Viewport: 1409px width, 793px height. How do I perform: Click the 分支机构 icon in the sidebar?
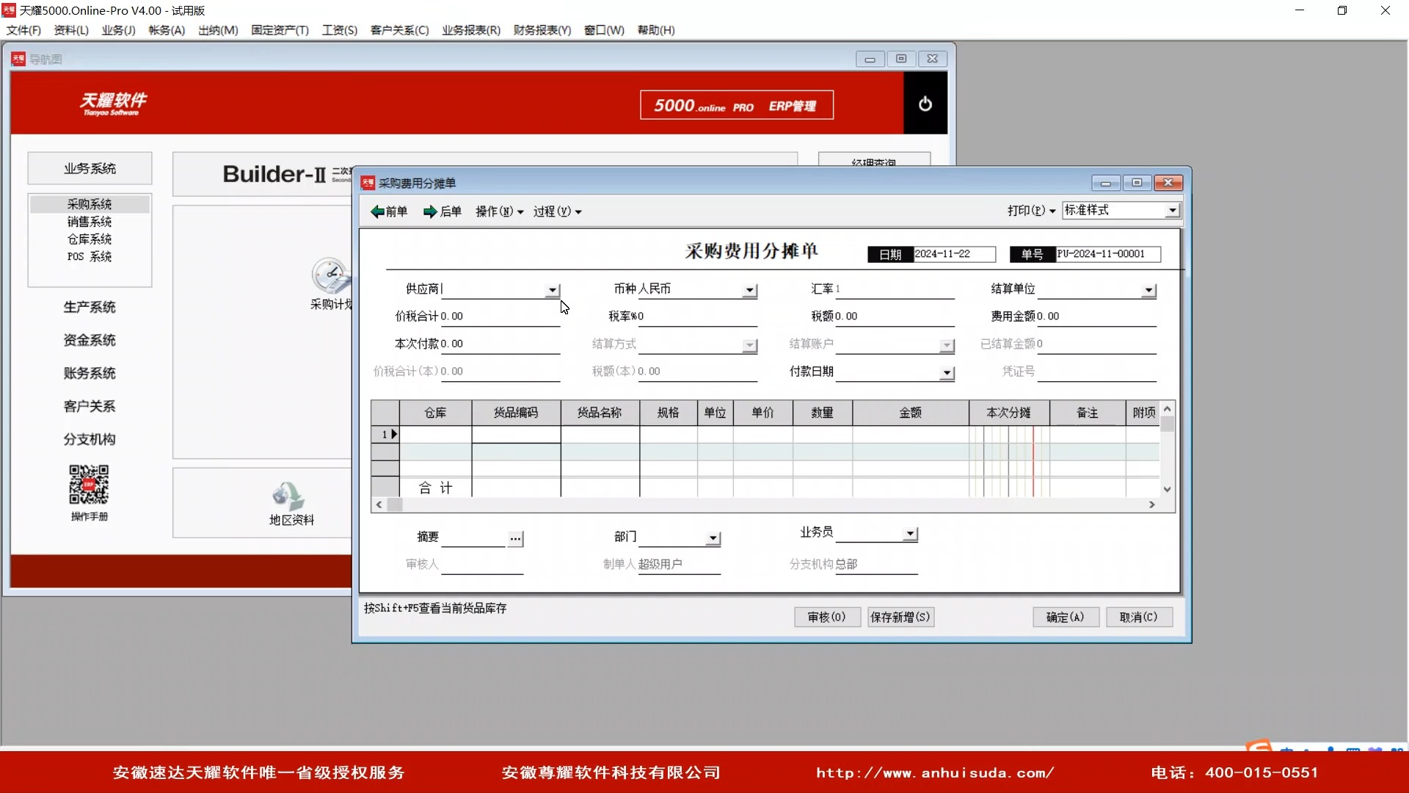(x=89, y=438)
